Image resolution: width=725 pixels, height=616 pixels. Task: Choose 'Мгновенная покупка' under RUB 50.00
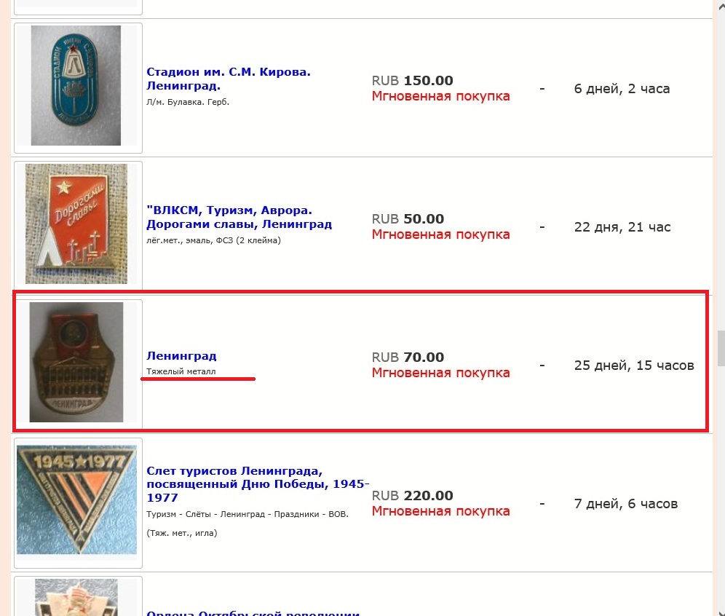[x=440, y=234]
